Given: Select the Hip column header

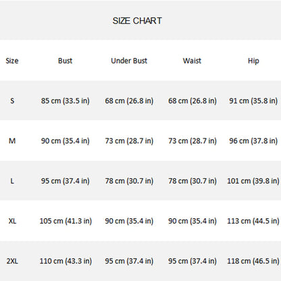Looking at the screenshot, I should pyautogui.click(x=253, y=61).
